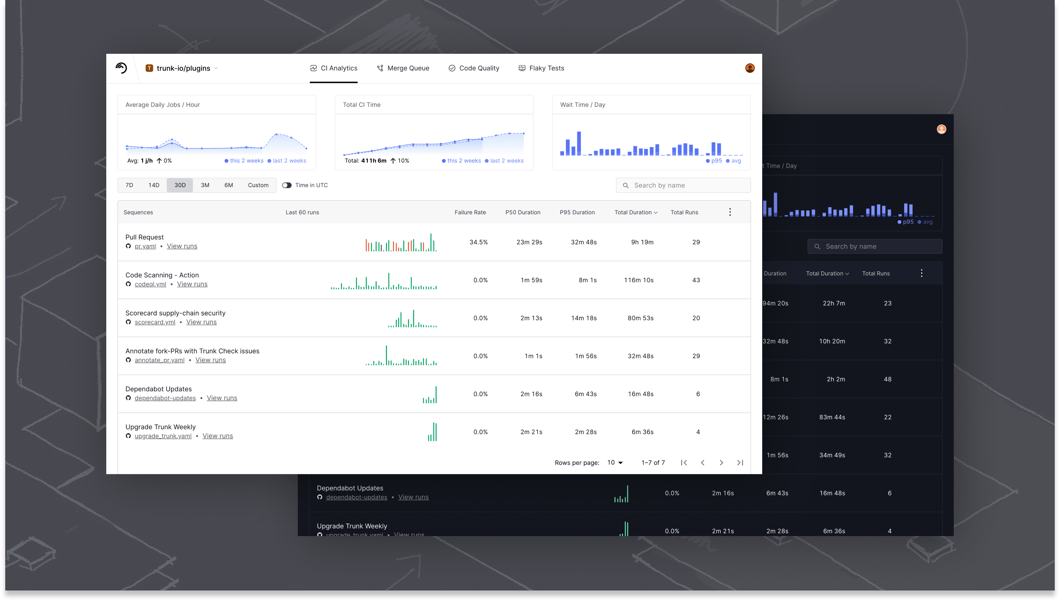Switch to the Code Quality tab

click(474, 69)
